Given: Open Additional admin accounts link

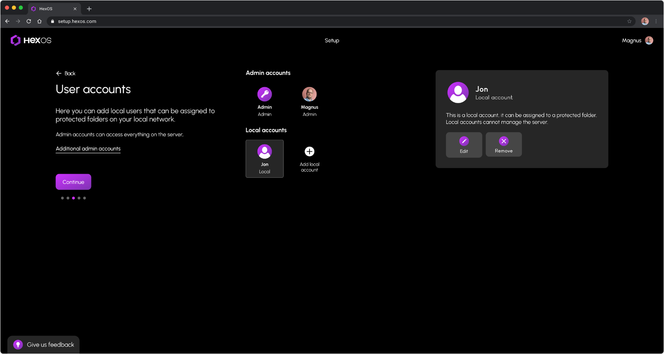Looking at the screenshot, I should coord(88,149).
